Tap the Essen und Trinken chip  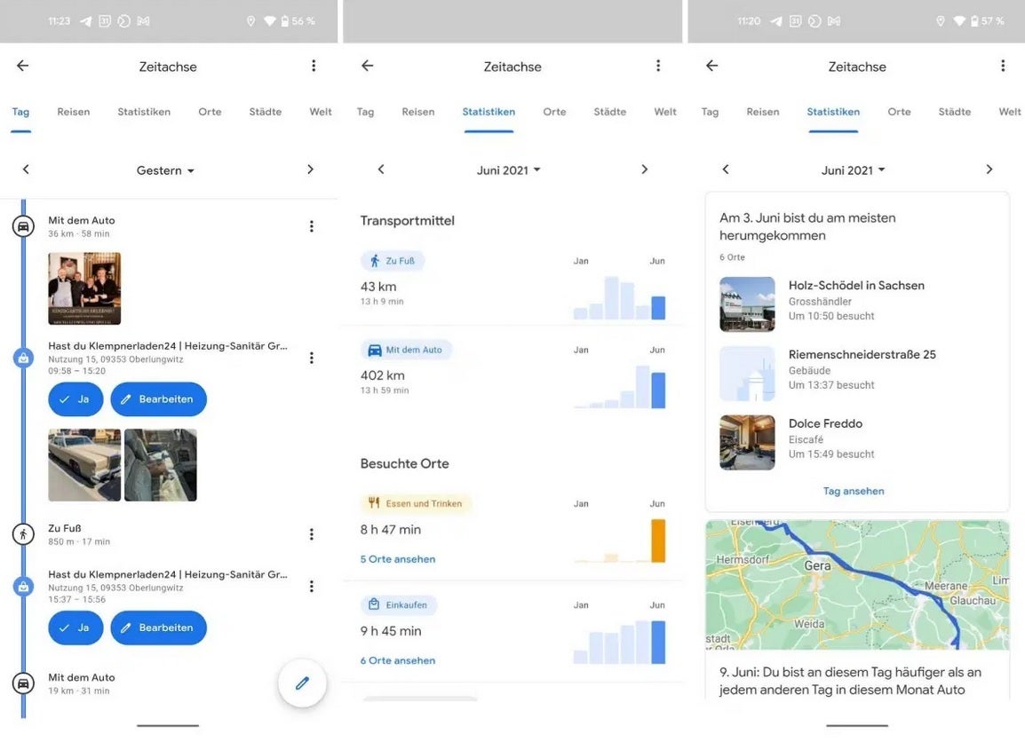[x=416, y=503]
